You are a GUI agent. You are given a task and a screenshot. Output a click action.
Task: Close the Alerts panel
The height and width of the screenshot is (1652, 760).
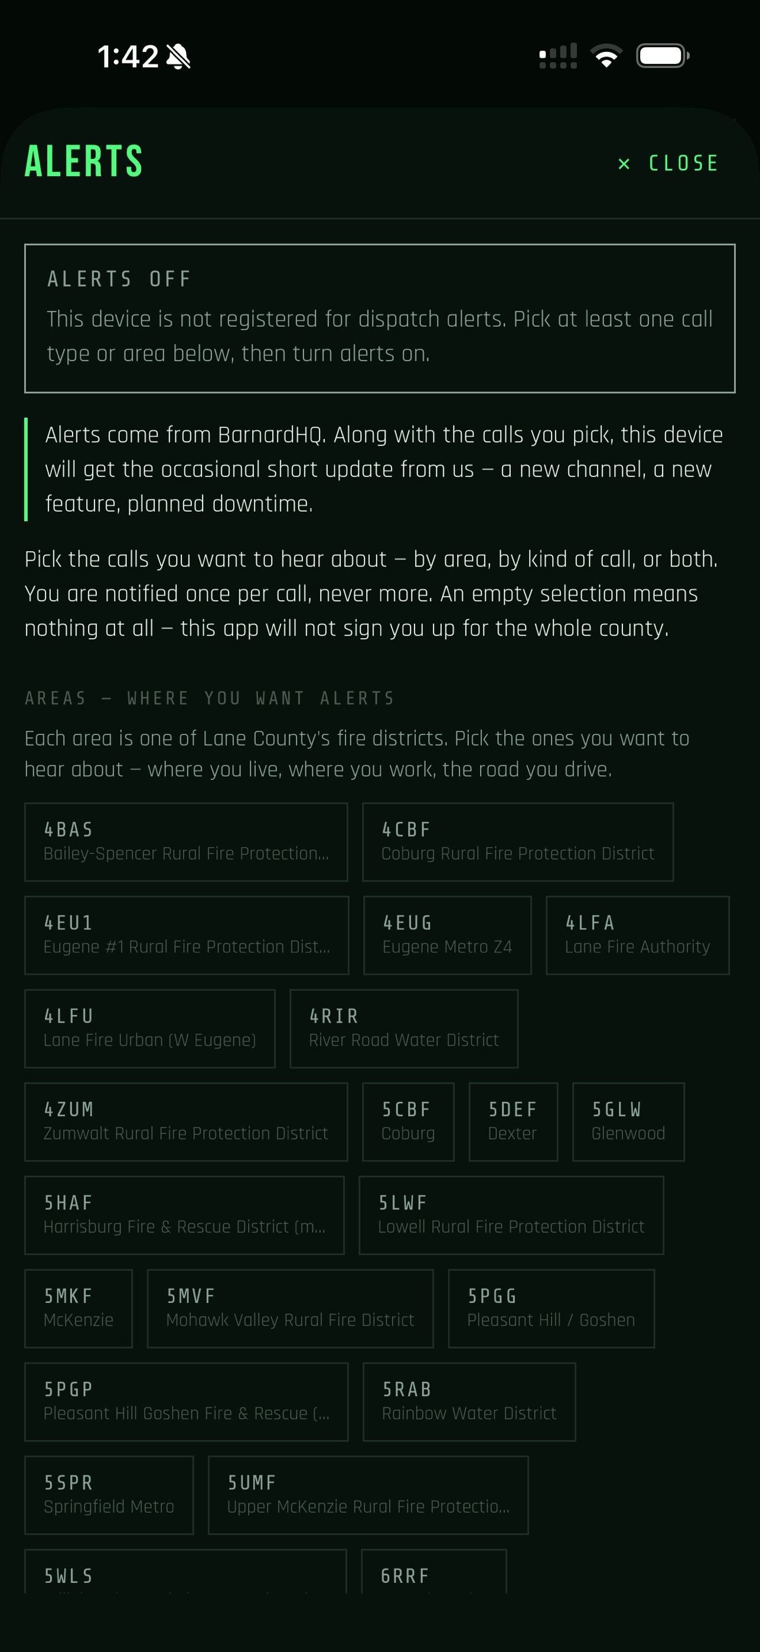coord(668,164)
